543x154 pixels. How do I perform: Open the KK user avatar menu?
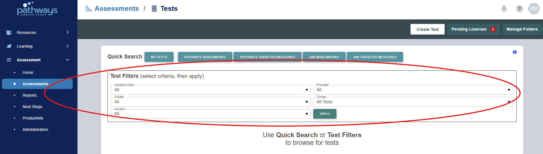534,9
